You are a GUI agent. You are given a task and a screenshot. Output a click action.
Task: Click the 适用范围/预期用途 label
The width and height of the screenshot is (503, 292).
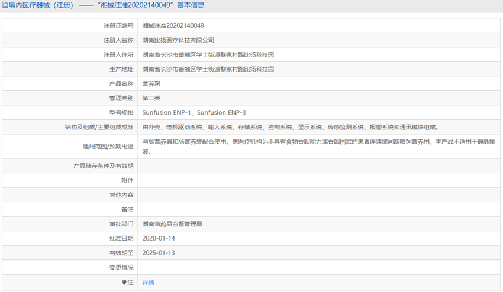(x=108, y=147)
